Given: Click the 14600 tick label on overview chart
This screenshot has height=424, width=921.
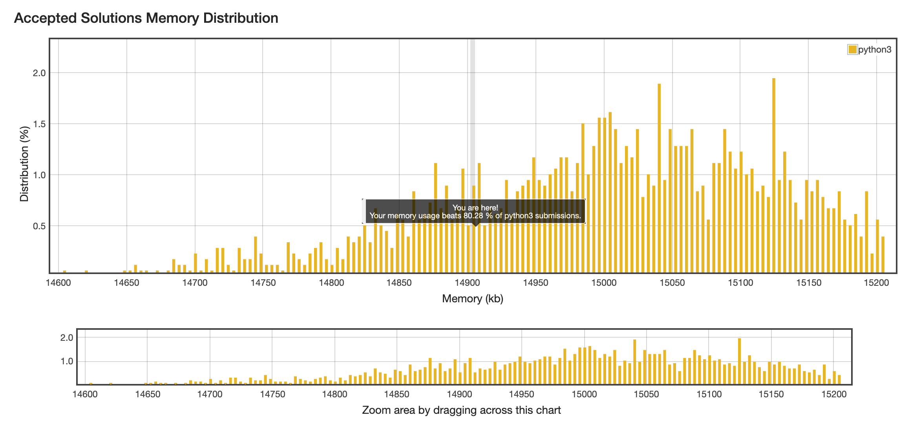Looking at the screenshot, I should 85,394.
